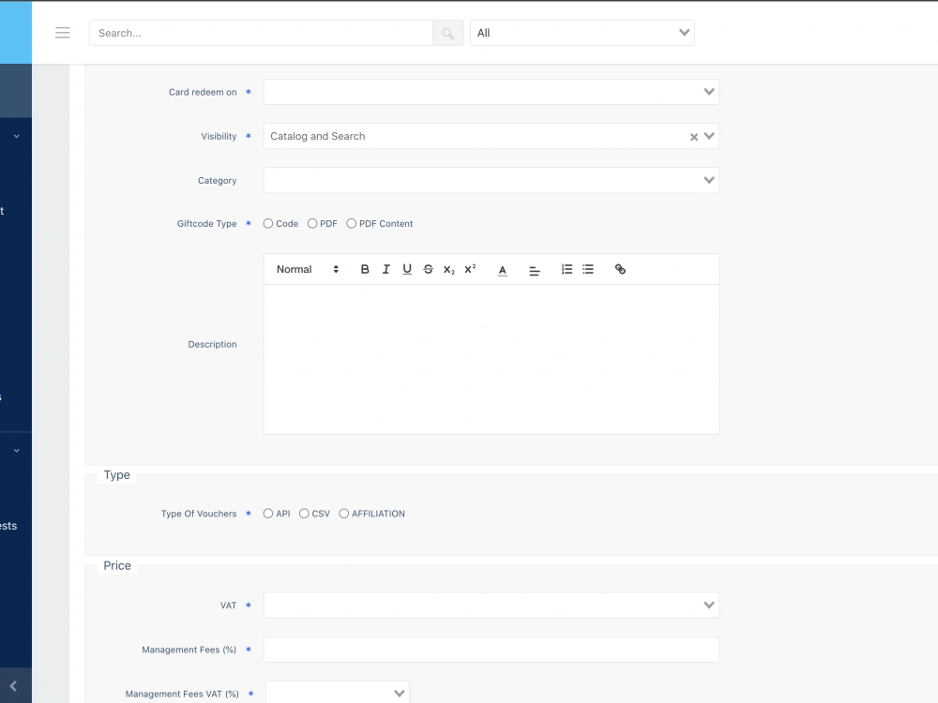Click the search magnifier button

click(448, 33)
